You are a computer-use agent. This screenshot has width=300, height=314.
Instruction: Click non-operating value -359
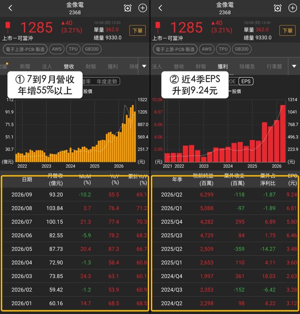coord(239,249)
